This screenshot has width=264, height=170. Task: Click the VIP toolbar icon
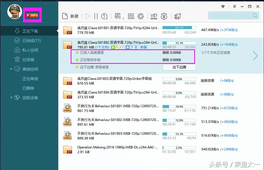[x=154, y=16]
